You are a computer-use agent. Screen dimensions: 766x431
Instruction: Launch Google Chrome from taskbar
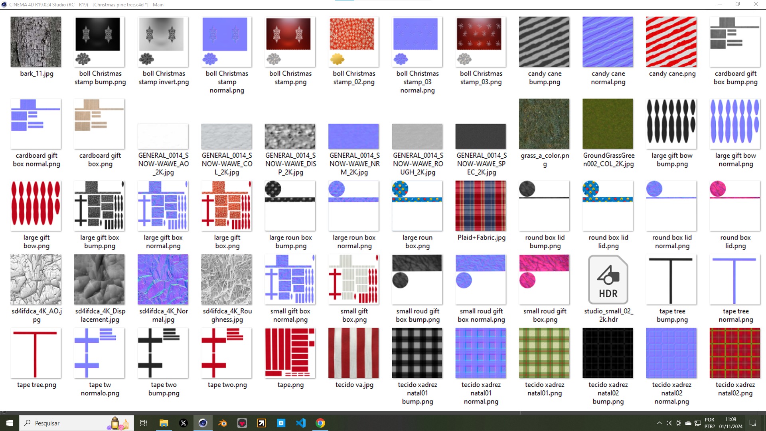pyautogui.click(x=320, y=423)
